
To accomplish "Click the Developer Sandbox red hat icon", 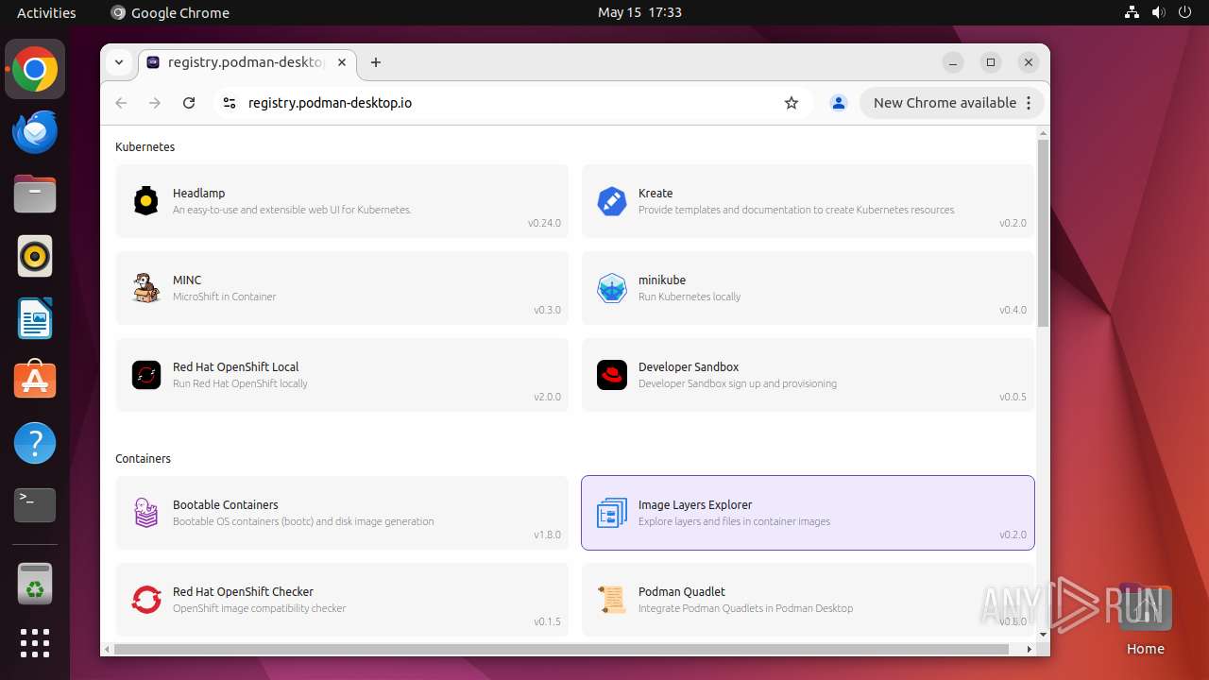I will [x=612, y=375].
